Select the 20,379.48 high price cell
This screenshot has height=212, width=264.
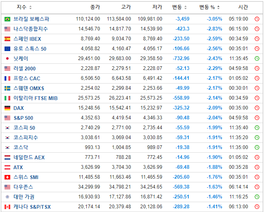click(120, 207)
